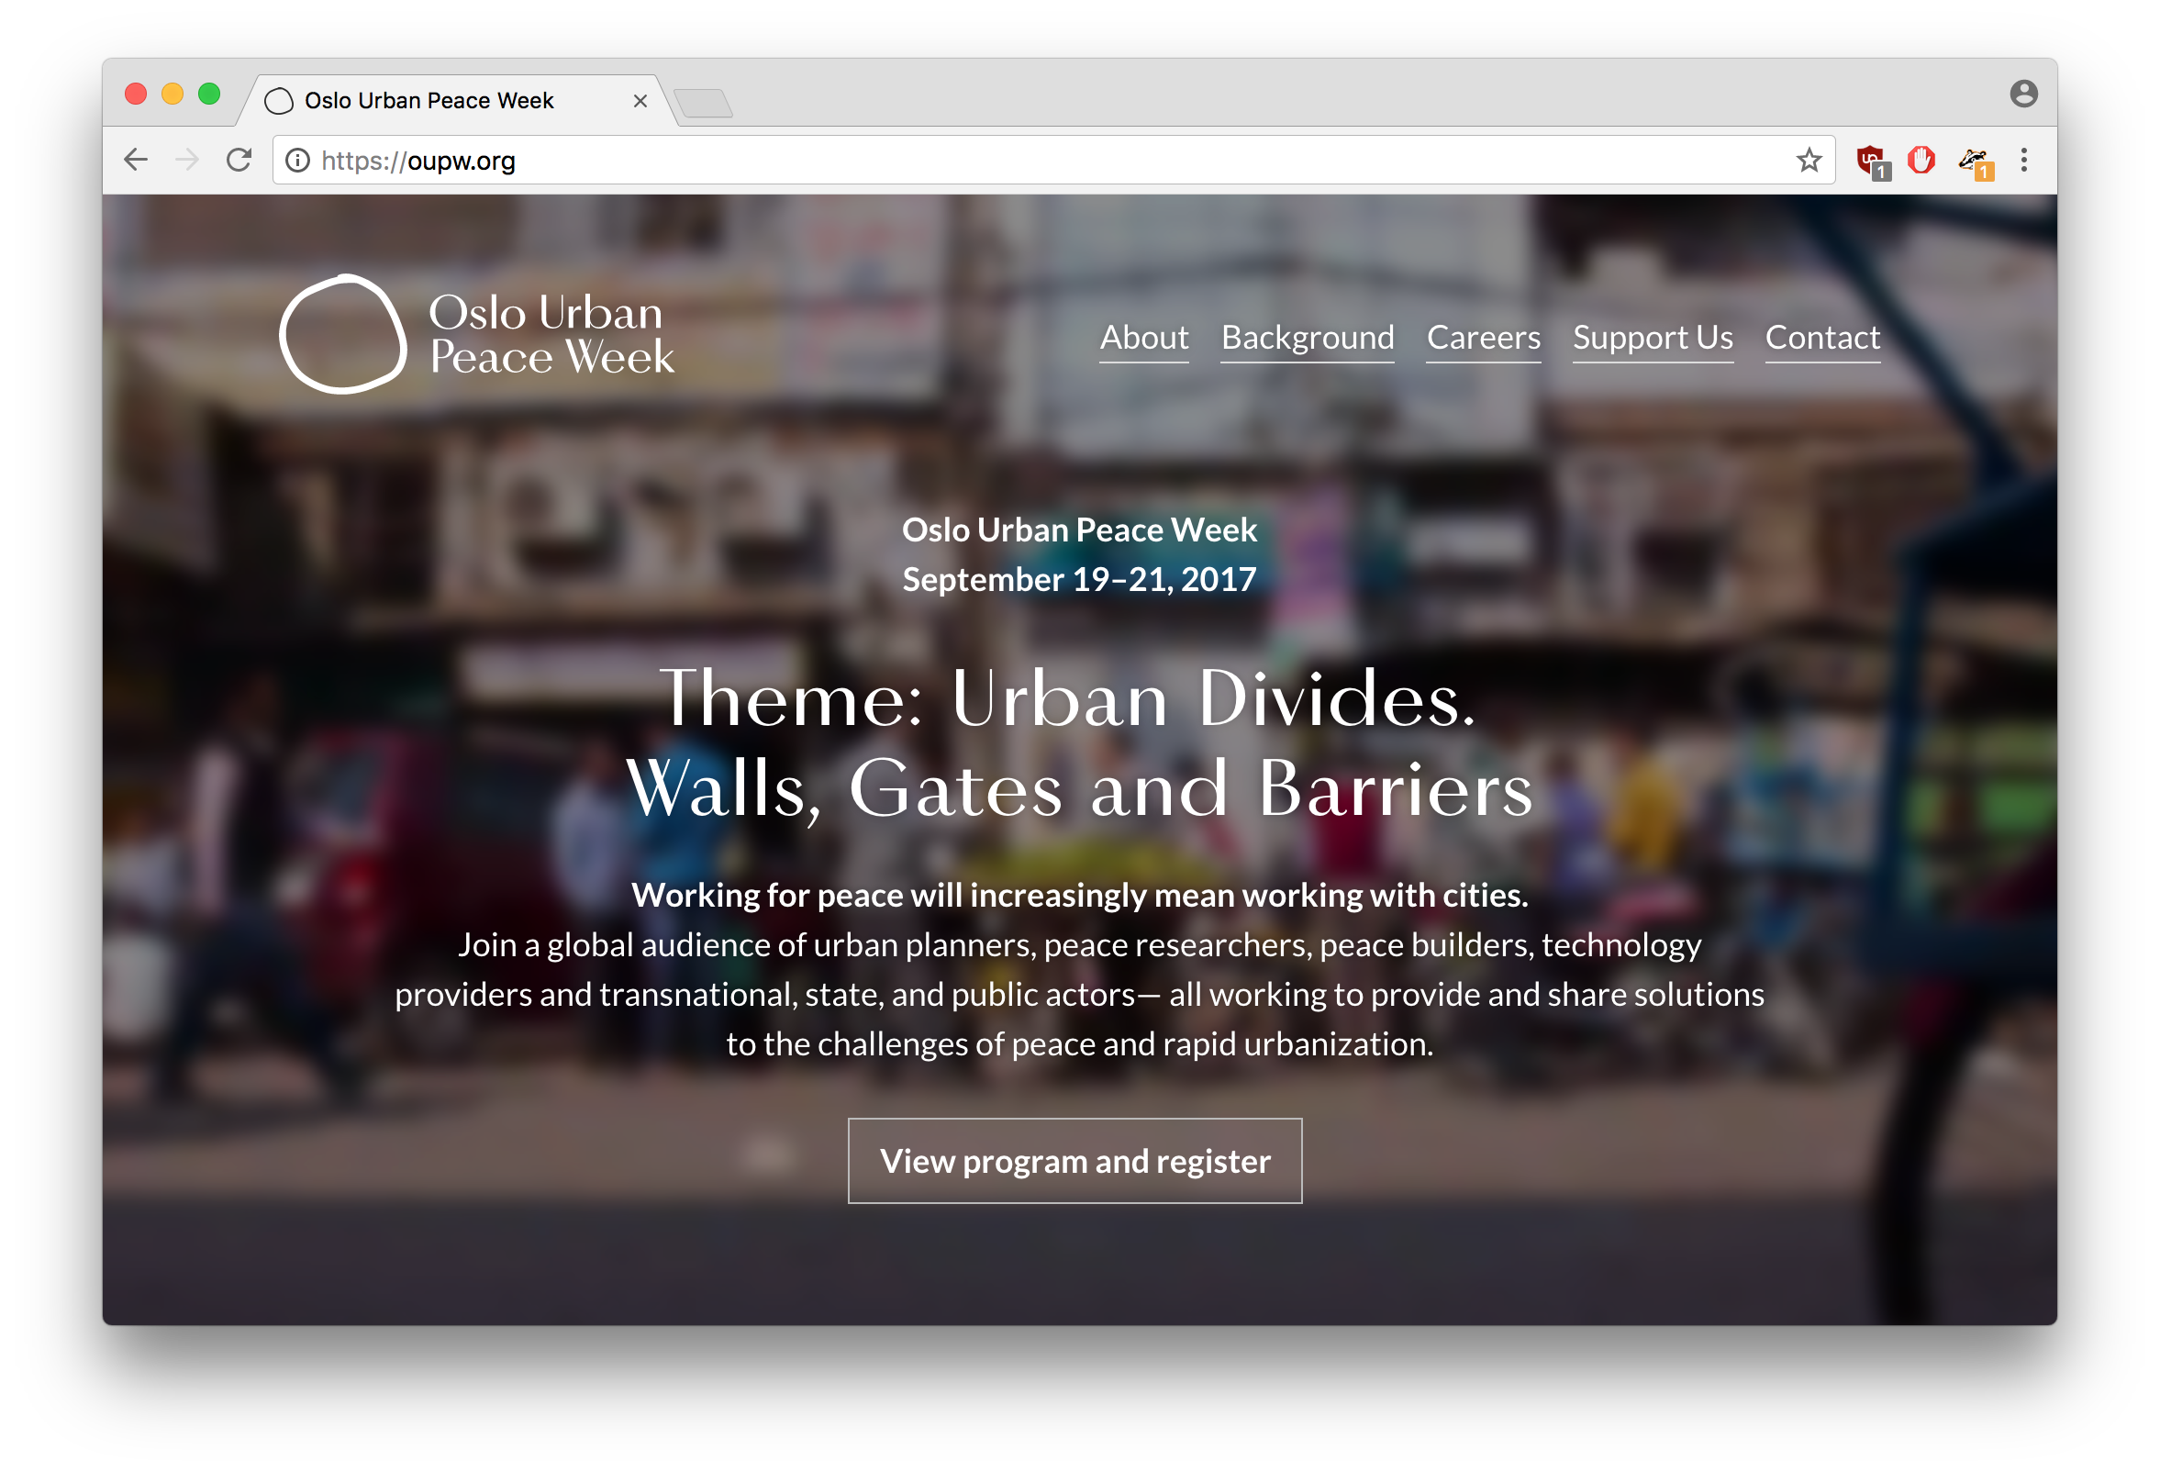Click the Chrome profile avatar icon
This screenshot has width=2160, height=1472.
click(2023, 94)
